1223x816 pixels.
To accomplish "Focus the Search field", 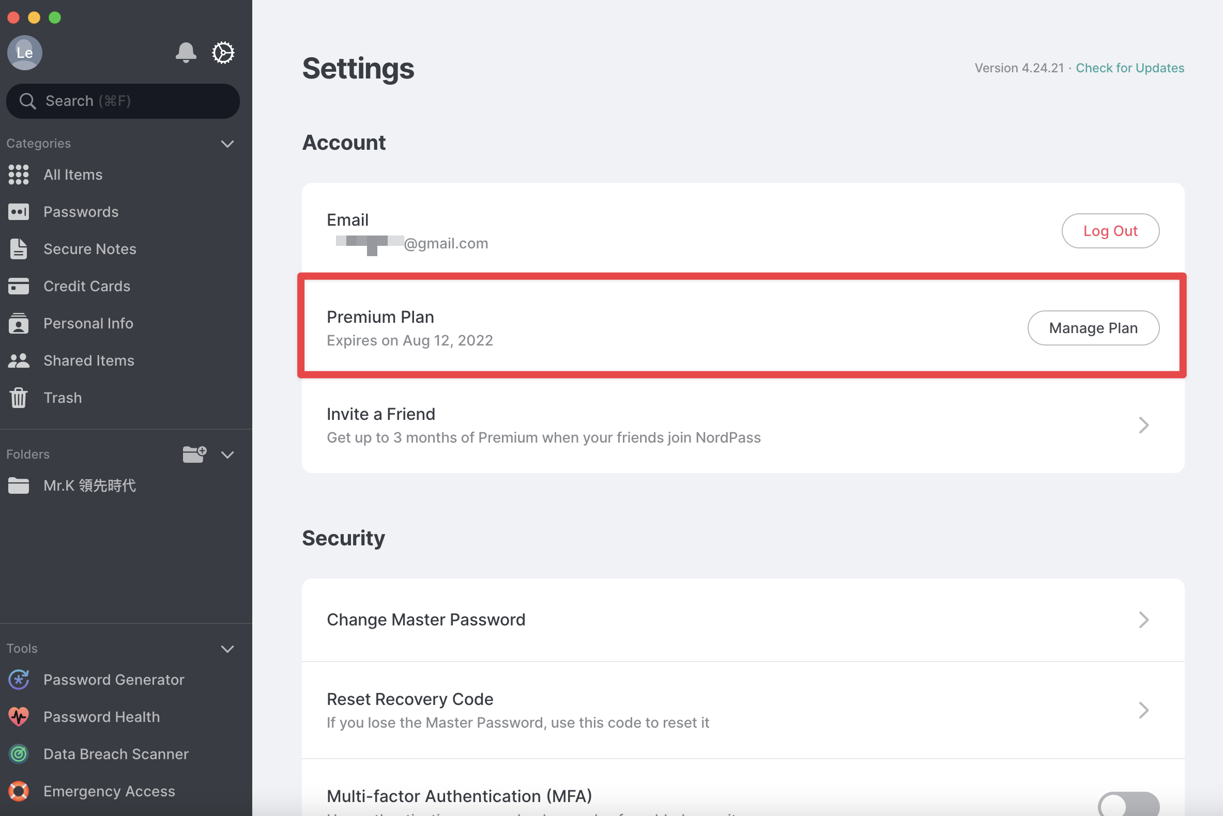I will tap(123, 101).
